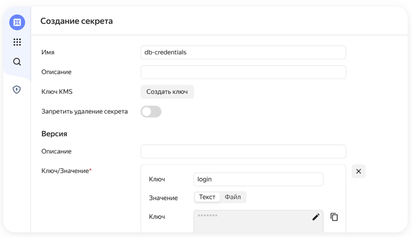
Task: Open the Lockbox service icon in sidebar
Action: pos(17,22)
